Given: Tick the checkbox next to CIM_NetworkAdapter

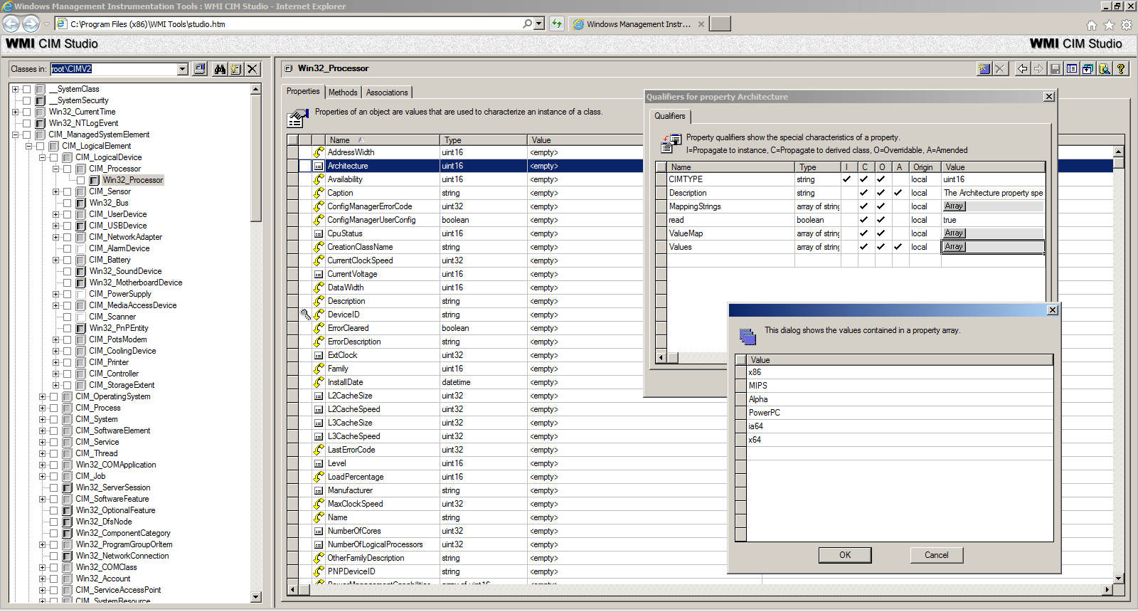Looking at the screenshot, I should [68, 237].
